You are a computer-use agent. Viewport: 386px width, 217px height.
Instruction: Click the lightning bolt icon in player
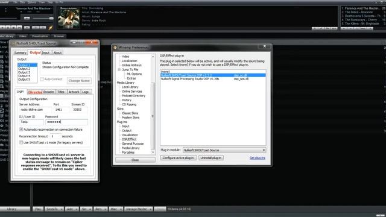tap(51, 28)
